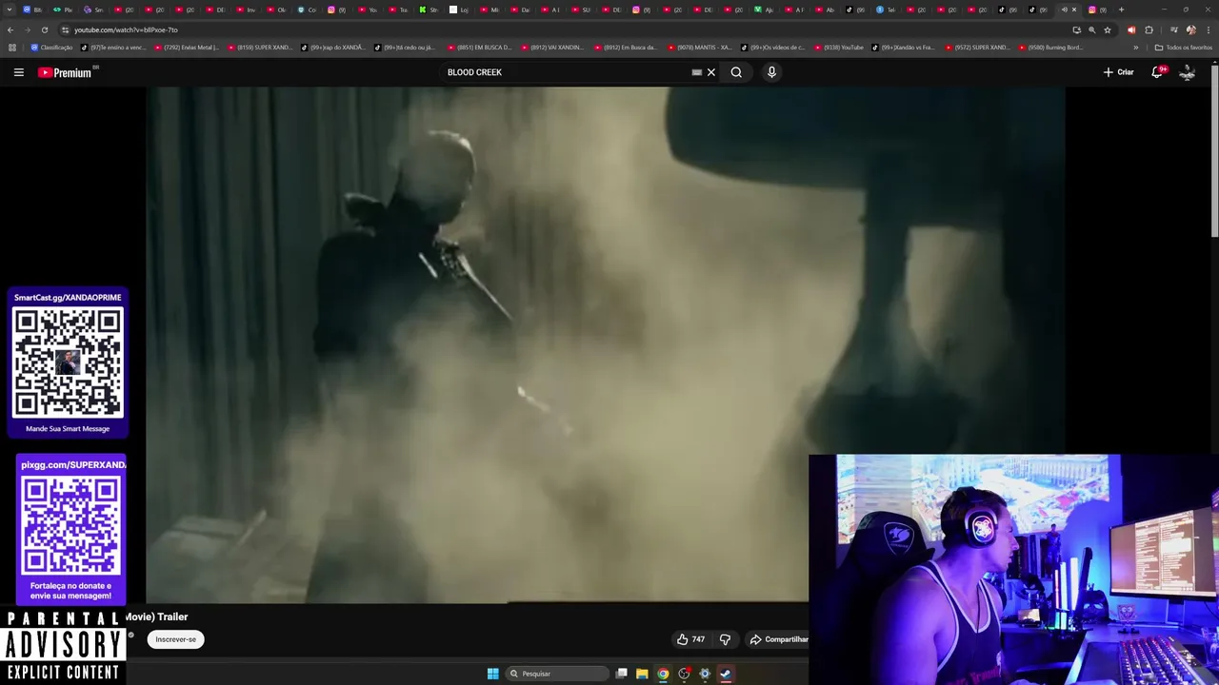1219x685 pixels.
Task: Share the video via Compartilhar
Action: click(778, 639)
